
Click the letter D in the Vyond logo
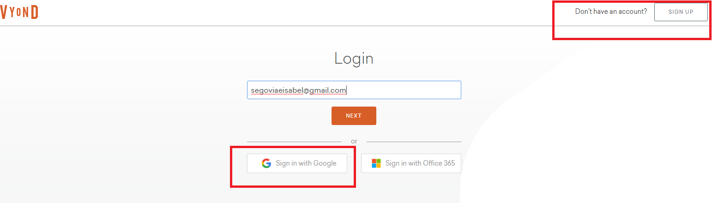pos(34,12)
